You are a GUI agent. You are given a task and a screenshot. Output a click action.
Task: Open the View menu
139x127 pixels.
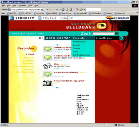(x=14, y=6)
